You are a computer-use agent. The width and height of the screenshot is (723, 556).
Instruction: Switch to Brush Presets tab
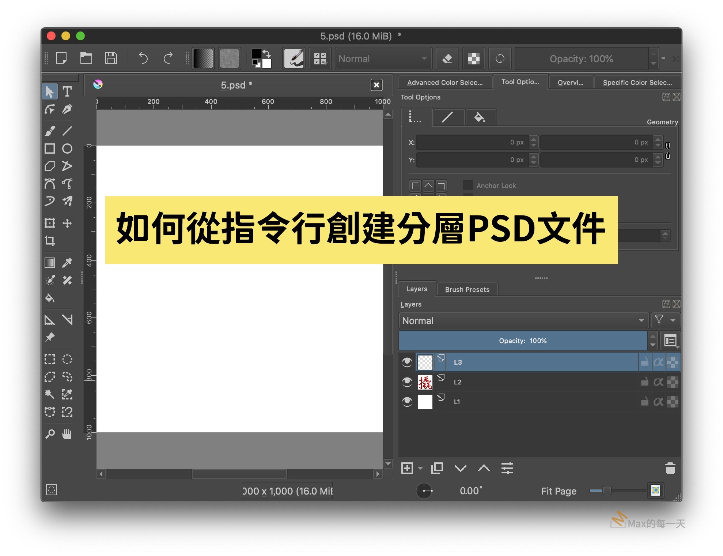pyautogui.click(x=467, y=289)
